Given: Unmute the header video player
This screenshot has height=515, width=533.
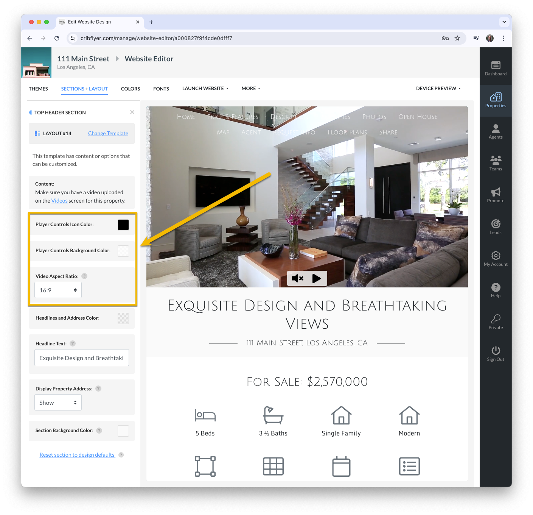Looking at the screenshot, I should [298, 278].
